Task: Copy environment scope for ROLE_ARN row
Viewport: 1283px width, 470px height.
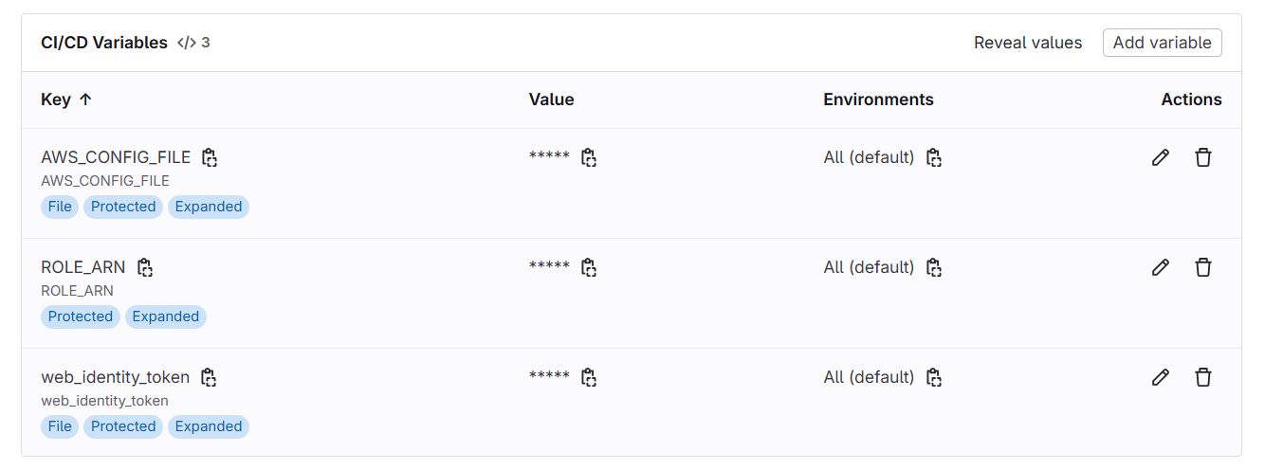Action: pyautogui.click(x=933, y=267)
